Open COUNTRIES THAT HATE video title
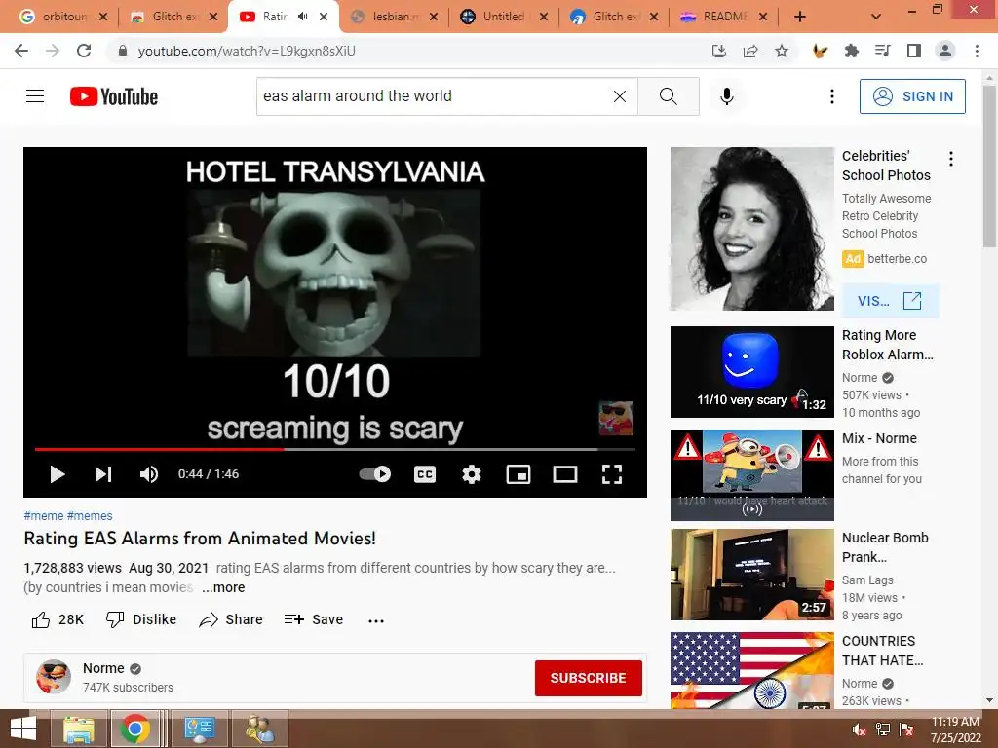Screen dimensions: 998x748 tap(882, 650)
